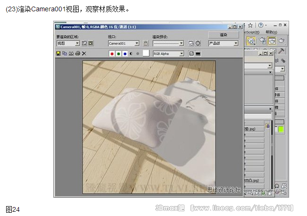Click the lime green object color swatch
307x216 pixels.
coord(281,129)
